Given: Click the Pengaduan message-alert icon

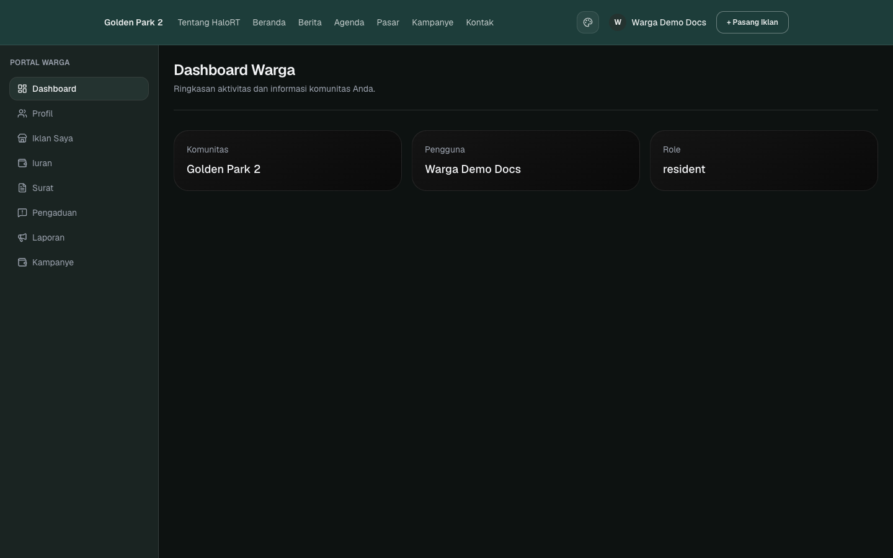Looking at the screenshot, I should click(22, 213).
